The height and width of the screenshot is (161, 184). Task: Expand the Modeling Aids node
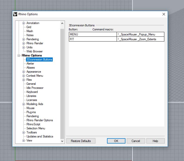coord(23,104)
